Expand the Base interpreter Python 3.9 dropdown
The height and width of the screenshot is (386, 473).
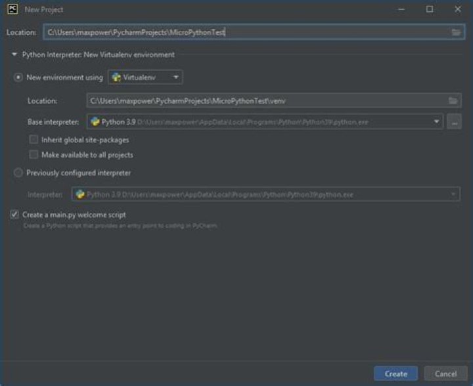pyautogui.click(x=437, y=122)
